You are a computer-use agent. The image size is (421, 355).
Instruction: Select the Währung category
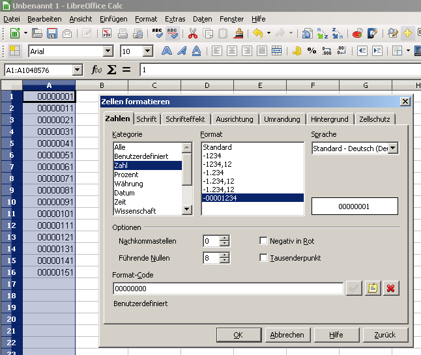tap(147, 184)
